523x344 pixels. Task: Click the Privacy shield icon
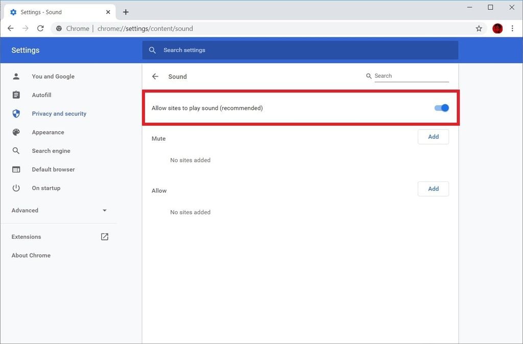(x=16, y=114)
